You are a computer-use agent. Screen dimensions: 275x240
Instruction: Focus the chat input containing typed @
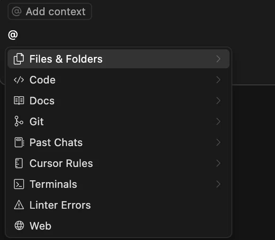tap(137, 35)
